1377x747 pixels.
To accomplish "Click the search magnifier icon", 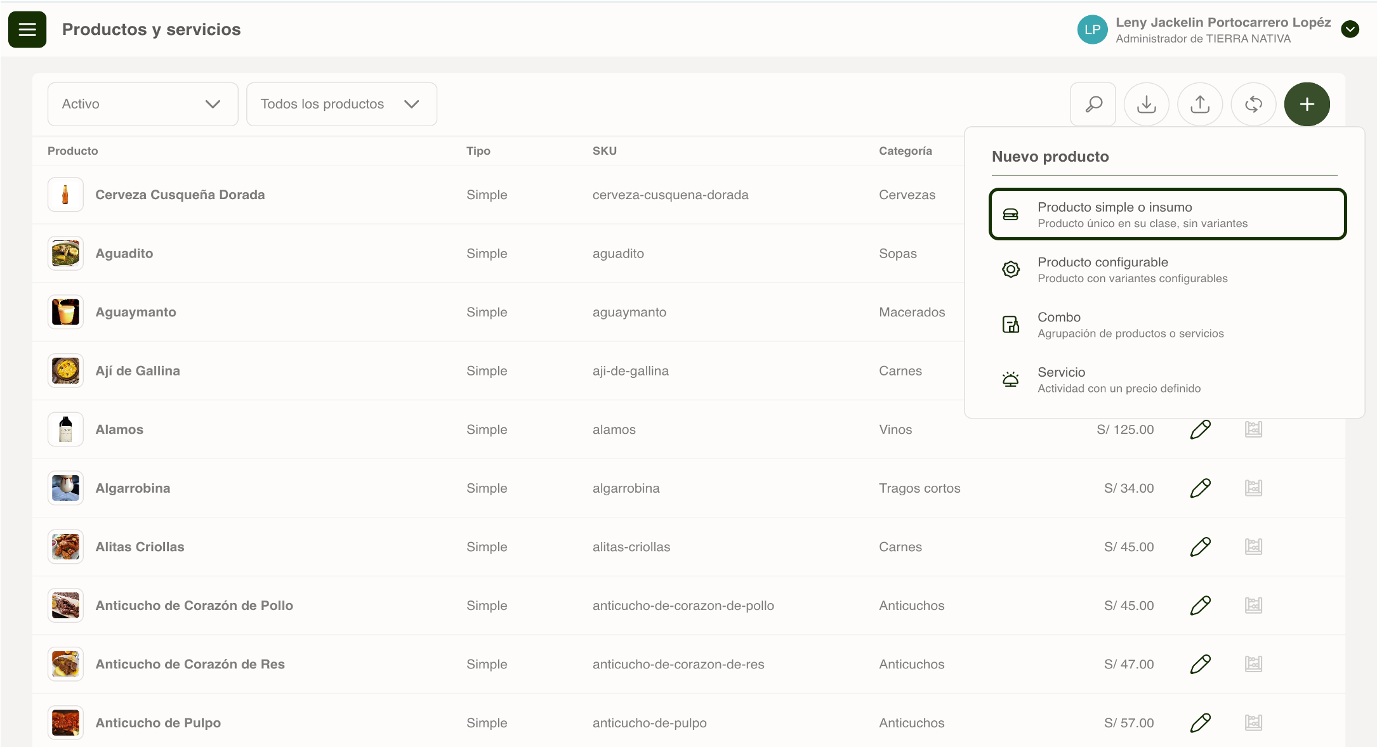I will (x=1093, y=104).
